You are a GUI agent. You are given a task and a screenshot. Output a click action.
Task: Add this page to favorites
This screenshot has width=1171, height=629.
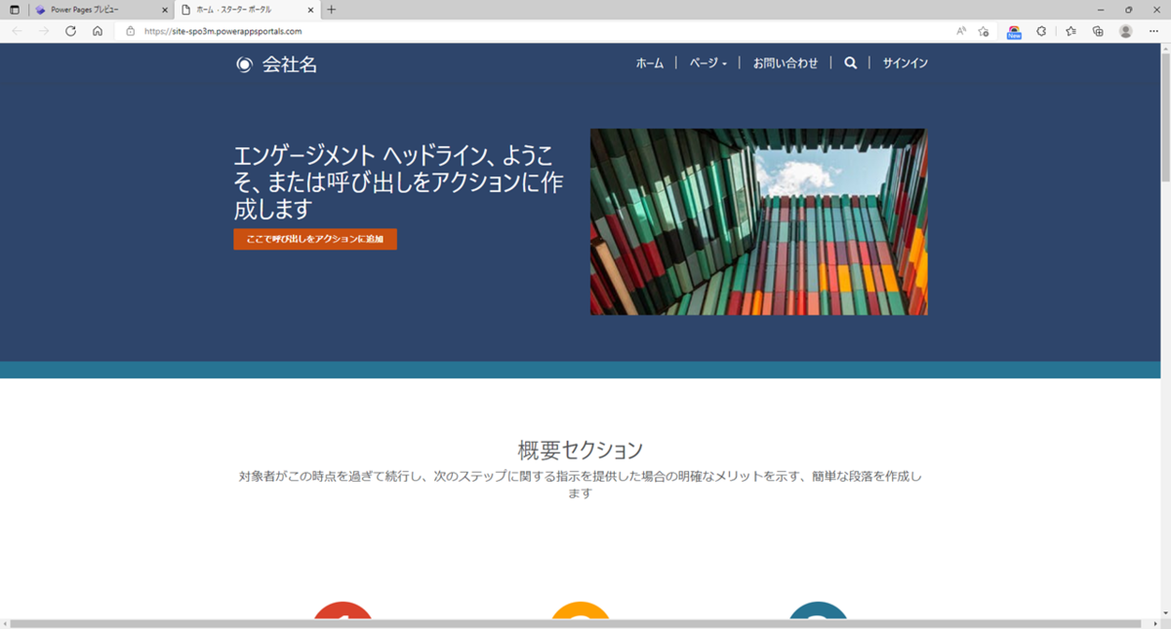(984, 31)
